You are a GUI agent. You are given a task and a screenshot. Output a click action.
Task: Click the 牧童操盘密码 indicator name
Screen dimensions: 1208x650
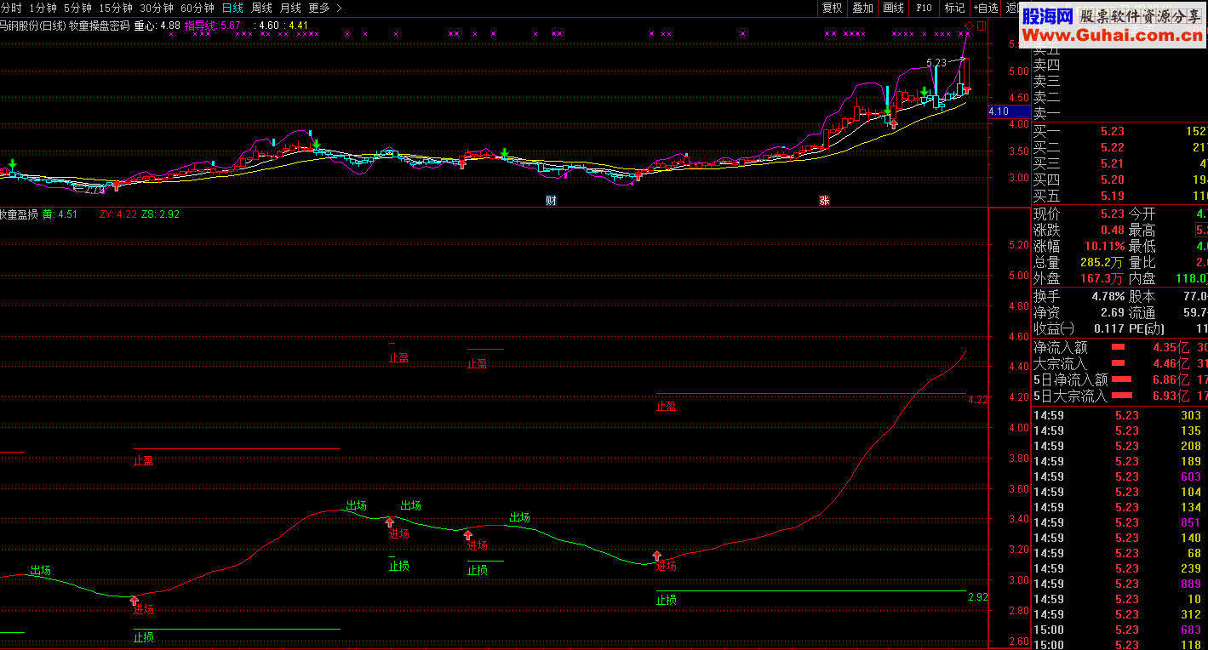[100, 26]
